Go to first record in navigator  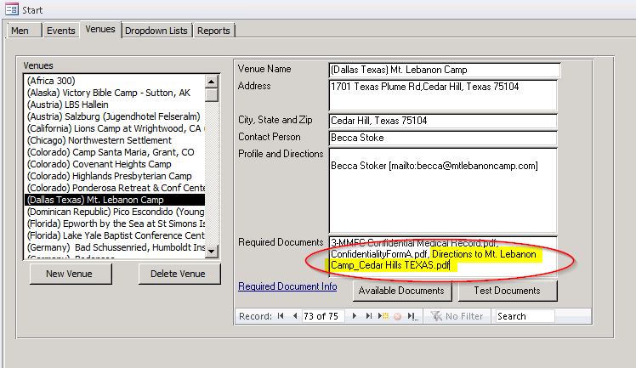click(281, 316)
